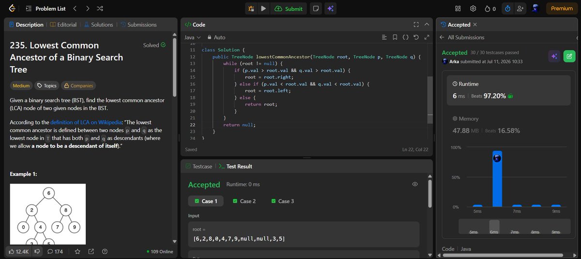
Task: Open the settings gear in the top bar
Action: click(473, 9)
